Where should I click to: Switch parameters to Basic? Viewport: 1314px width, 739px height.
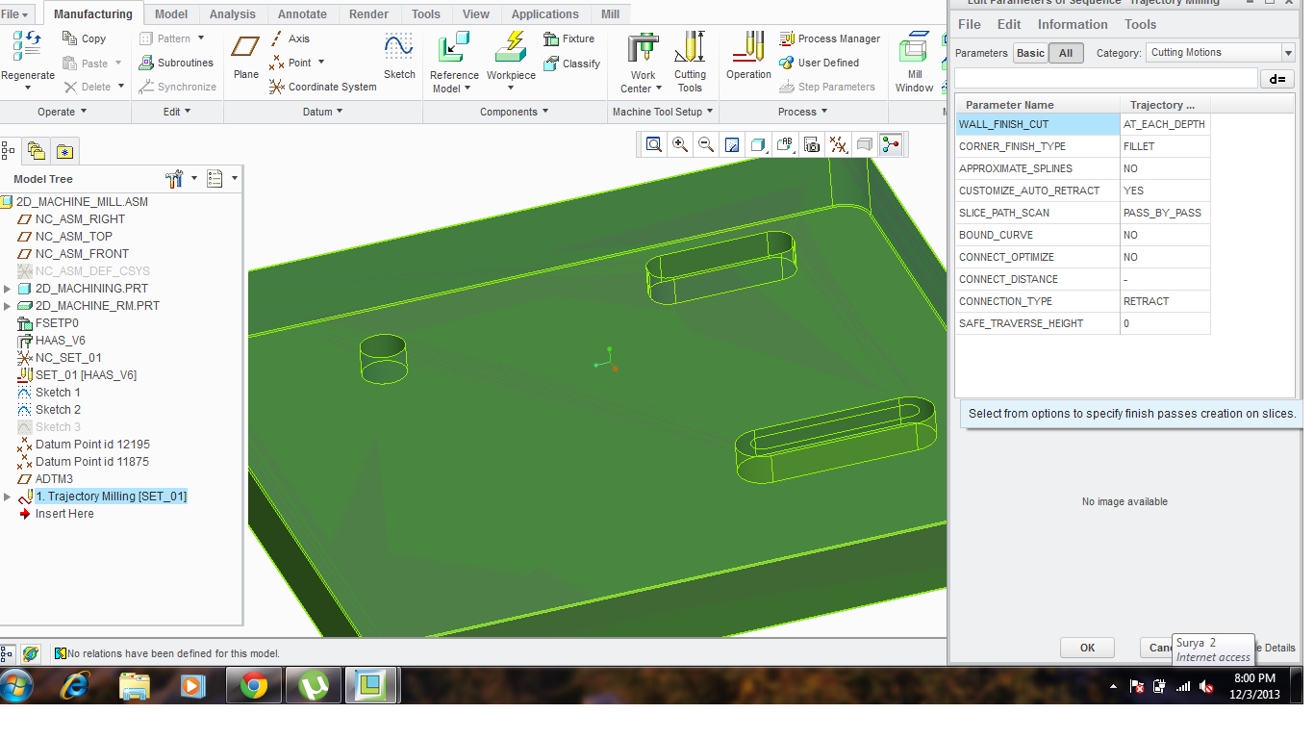(x=1030, y=53)
